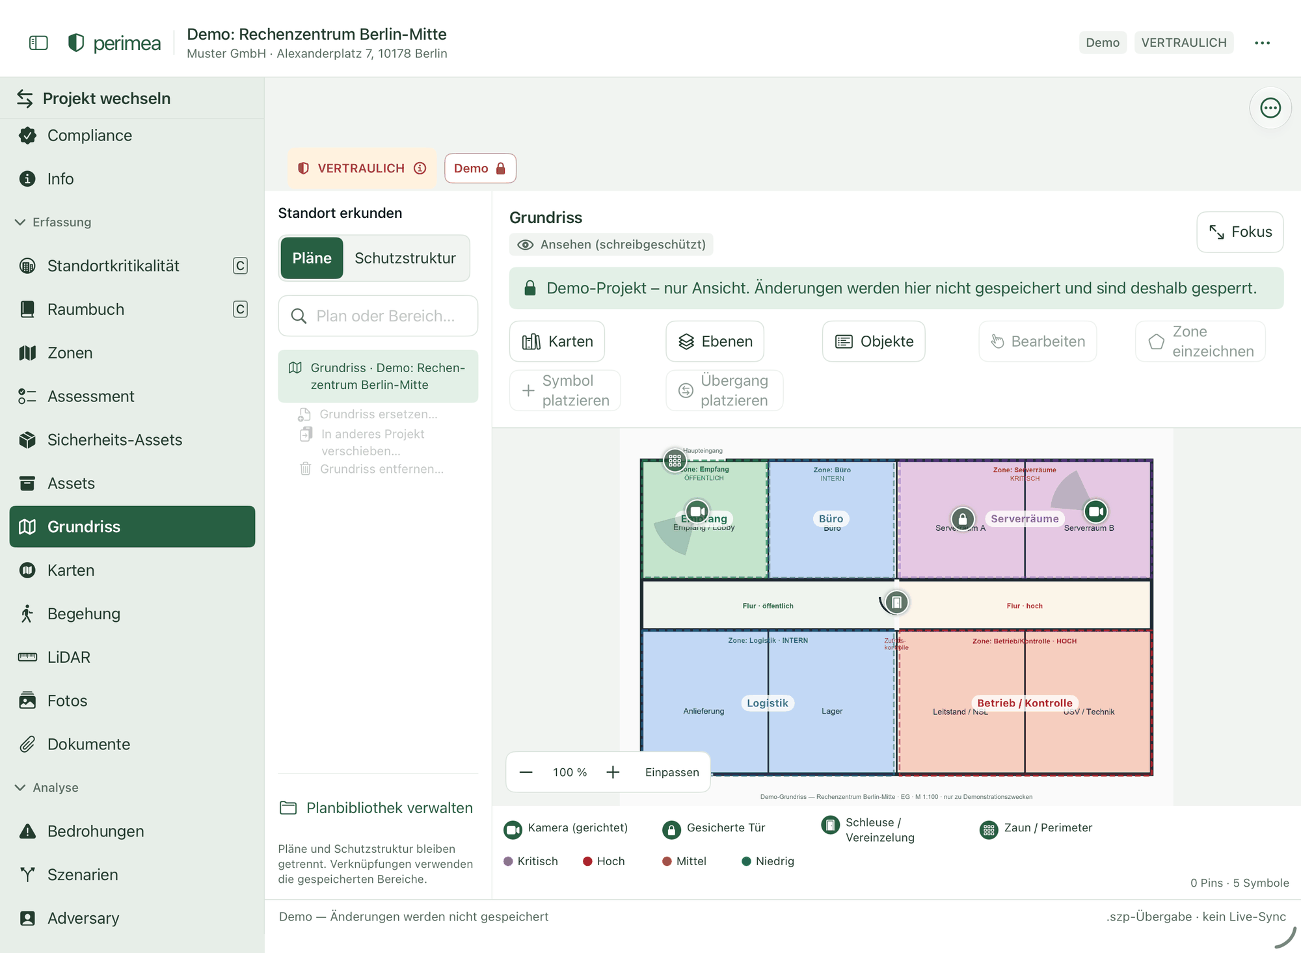Image resolution: width=1301 pixels, height=953 pixels.
Task: Switch to the Schutzstruktur tab
Action: point(405,258)
